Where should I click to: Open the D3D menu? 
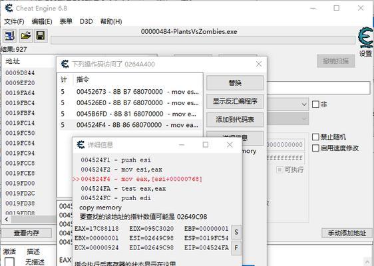pos(86,22)
